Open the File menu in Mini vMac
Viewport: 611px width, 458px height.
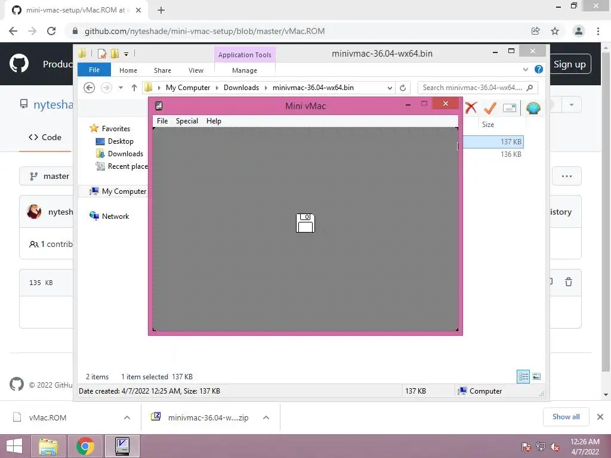(162, 121)
